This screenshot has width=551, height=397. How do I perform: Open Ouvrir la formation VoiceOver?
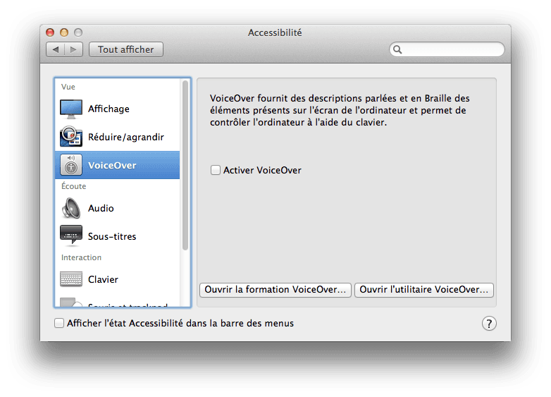click(x=275, y=290)
